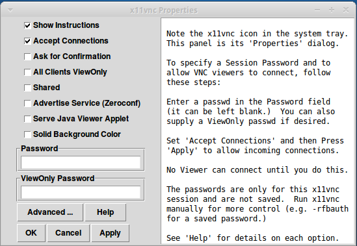
Task: Close the x11vnc Properties dialog
Action: point(346,10)
